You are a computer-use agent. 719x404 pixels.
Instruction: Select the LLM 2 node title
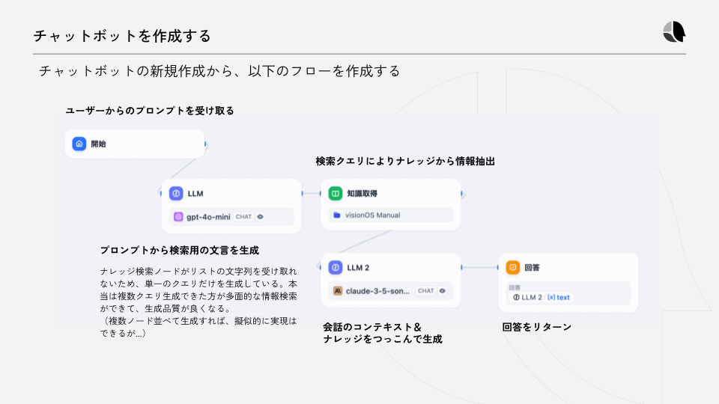pyautogui.click(x=358, y=268)
